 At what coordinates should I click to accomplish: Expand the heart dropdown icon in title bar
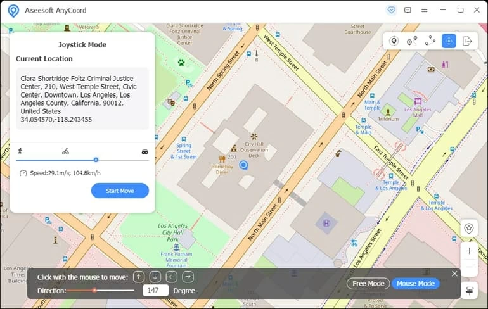click(390, 10)
